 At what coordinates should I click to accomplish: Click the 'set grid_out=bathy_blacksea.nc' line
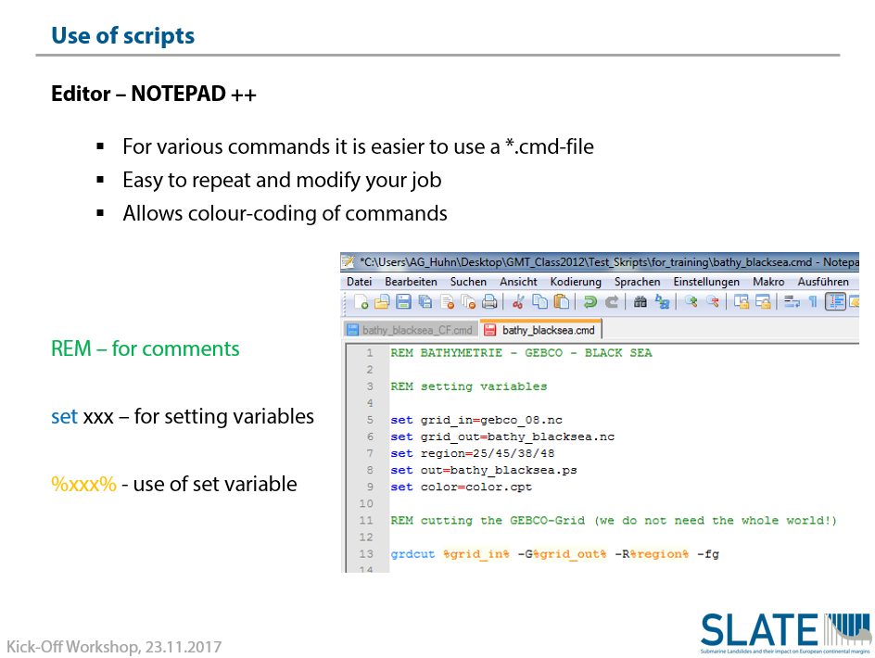(x=502, y=437)
